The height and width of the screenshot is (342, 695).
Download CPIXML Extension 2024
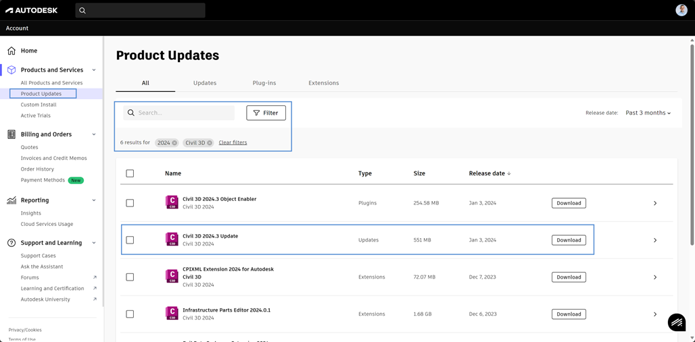tap(569, 277)
